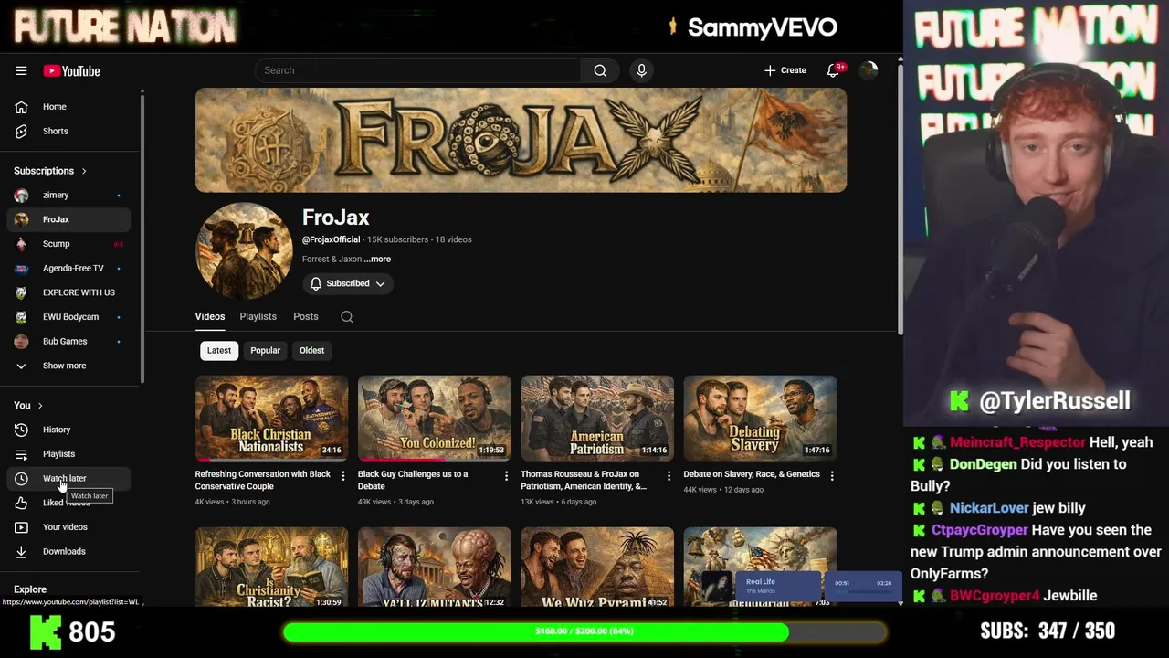Open title Debate on Slavery, Race, & Genetics
This screenshot has width=1169, height=658.
[x=752, y=474]
